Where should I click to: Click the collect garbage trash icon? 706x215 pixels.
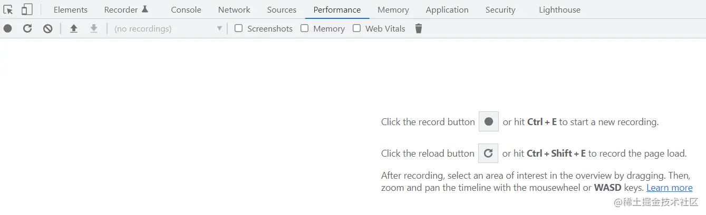419,28
